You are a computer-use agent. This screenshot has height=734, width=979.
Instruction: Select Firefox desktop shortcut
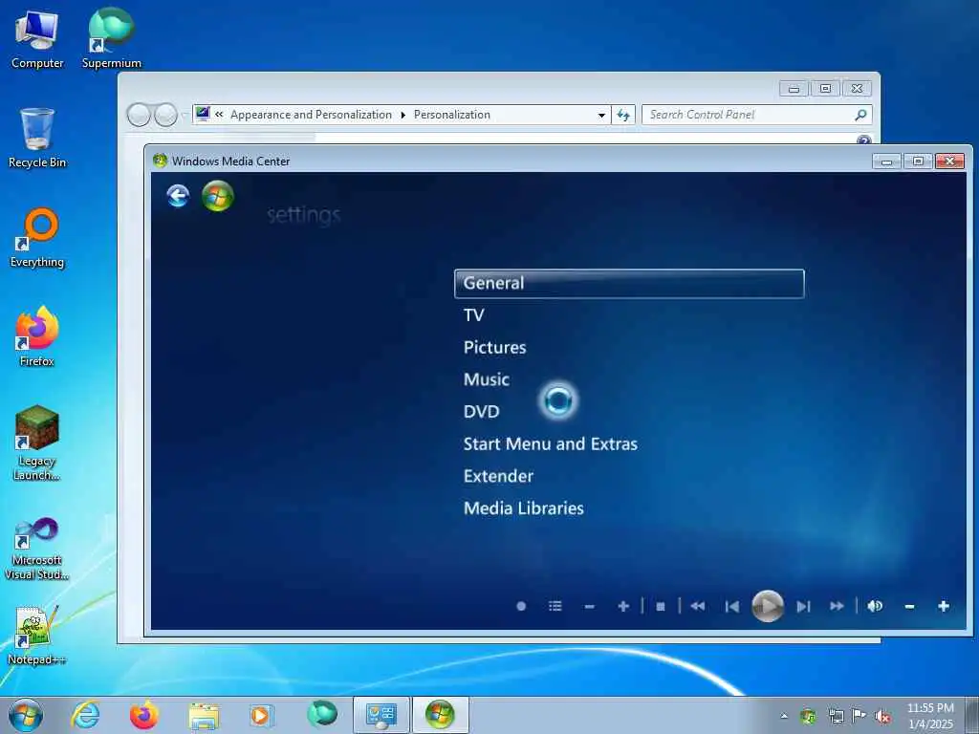37,336
